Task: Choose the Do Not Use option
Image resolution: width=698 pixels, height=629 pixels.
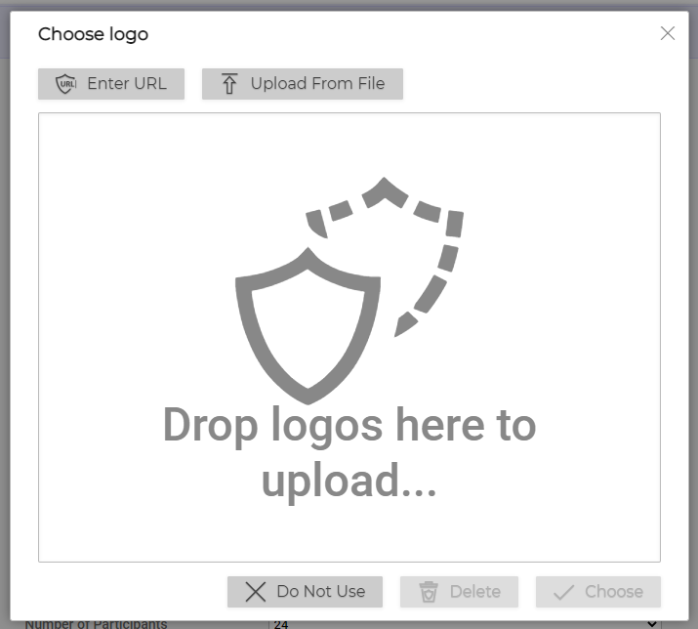Action: tap(305, 592)
